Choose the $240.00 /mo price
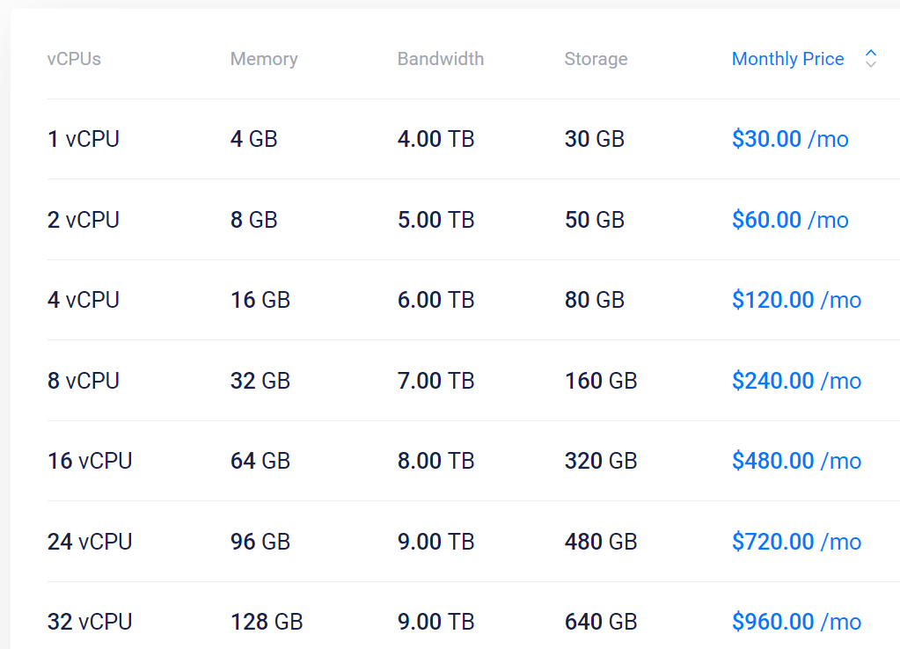The image size is (900, 649). tap(796, 381)
